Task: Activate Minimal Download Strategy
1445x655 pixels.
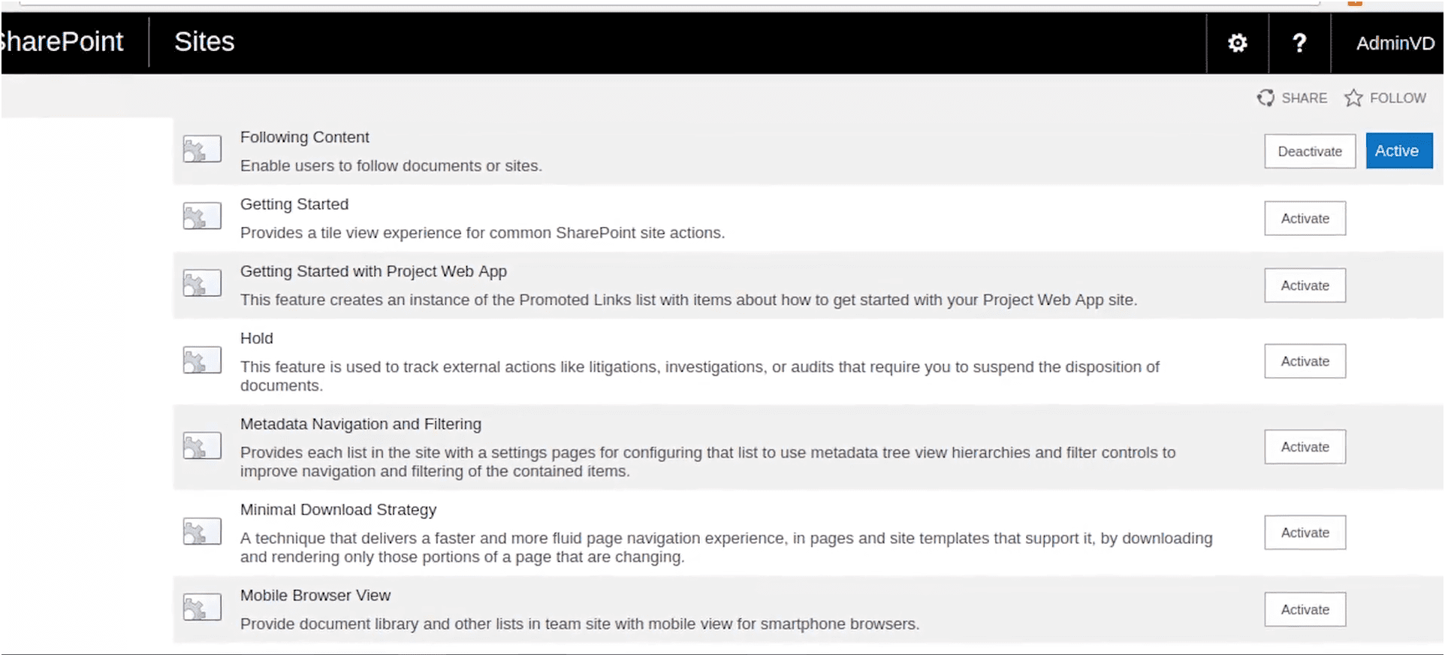Action: pos(1305,533)
